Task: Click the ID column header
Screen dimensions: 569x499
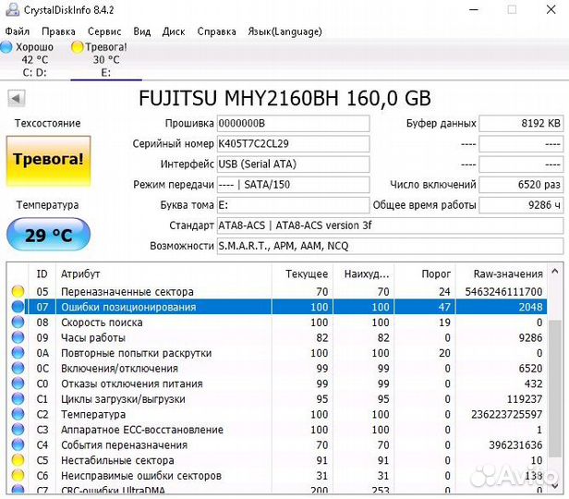Action: [x=42, y=274]
